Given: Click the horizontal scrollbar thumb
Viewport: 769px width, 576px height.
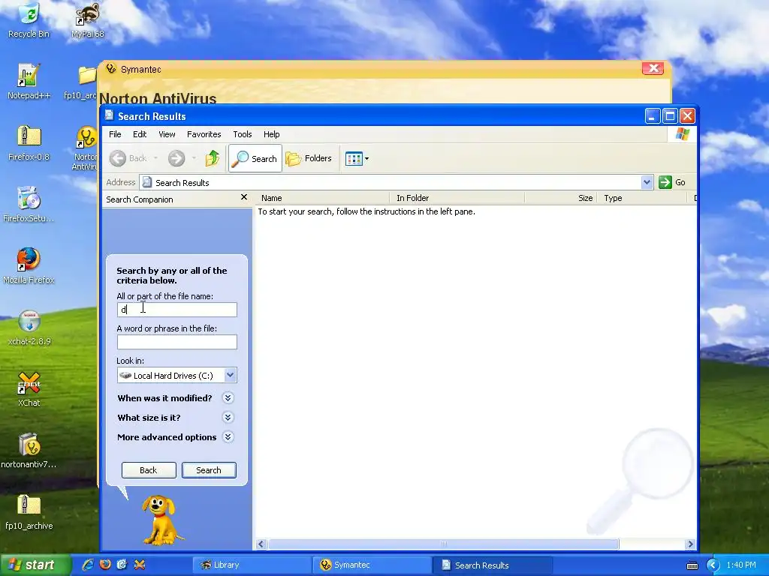Looking at the screenshot, I should point(443,544).
